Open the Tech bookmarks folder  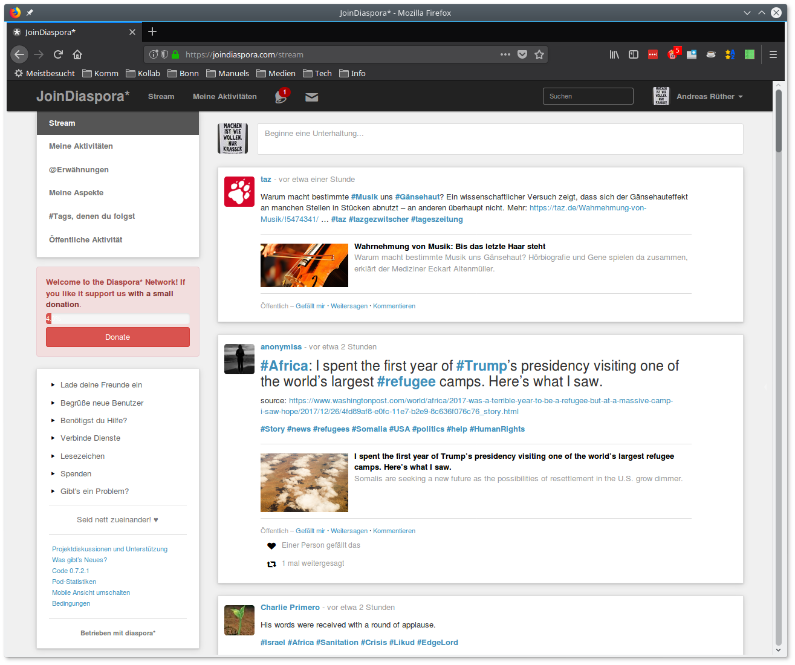coord(317,73)
